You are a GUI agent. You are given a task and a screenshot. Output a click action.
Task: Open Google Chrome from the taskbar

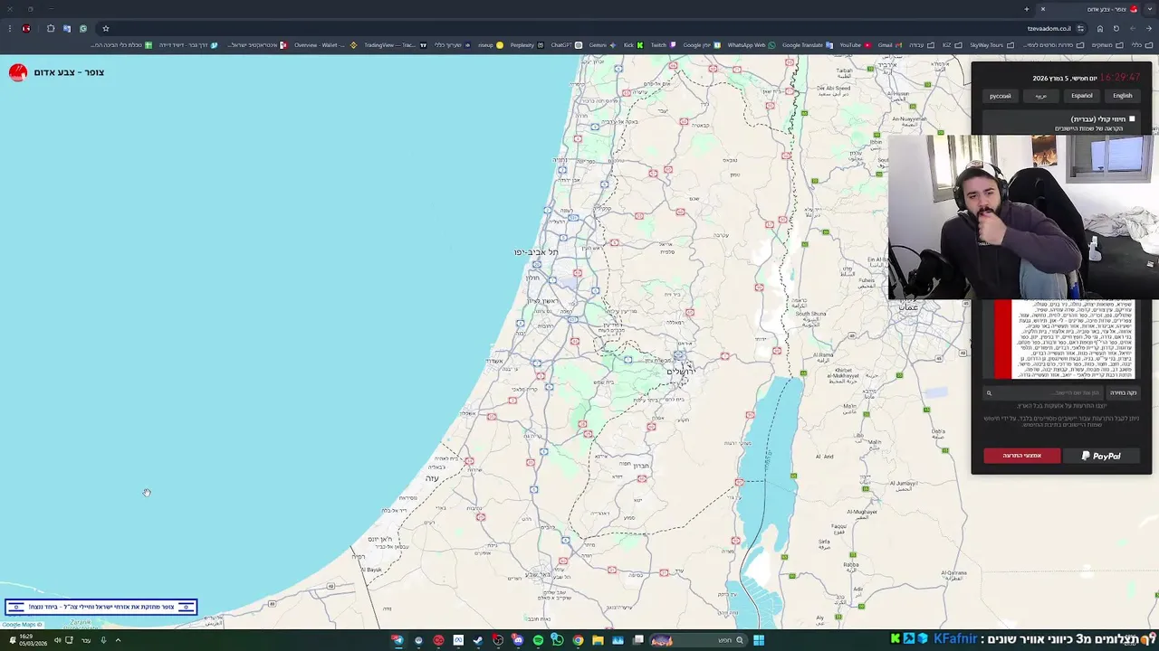coord(578,640)
